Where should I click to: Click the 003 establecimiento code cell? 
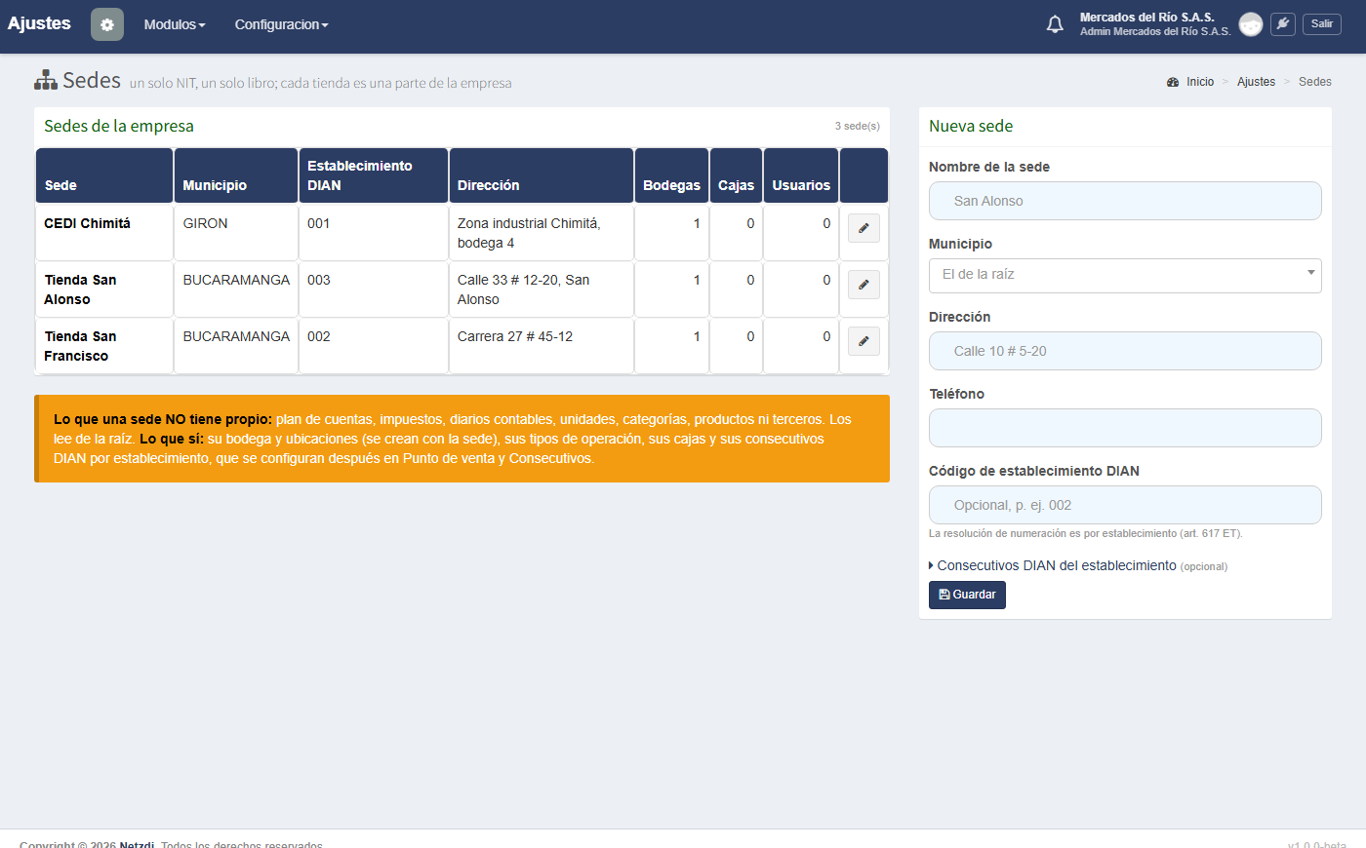click(x=374, y=289)
